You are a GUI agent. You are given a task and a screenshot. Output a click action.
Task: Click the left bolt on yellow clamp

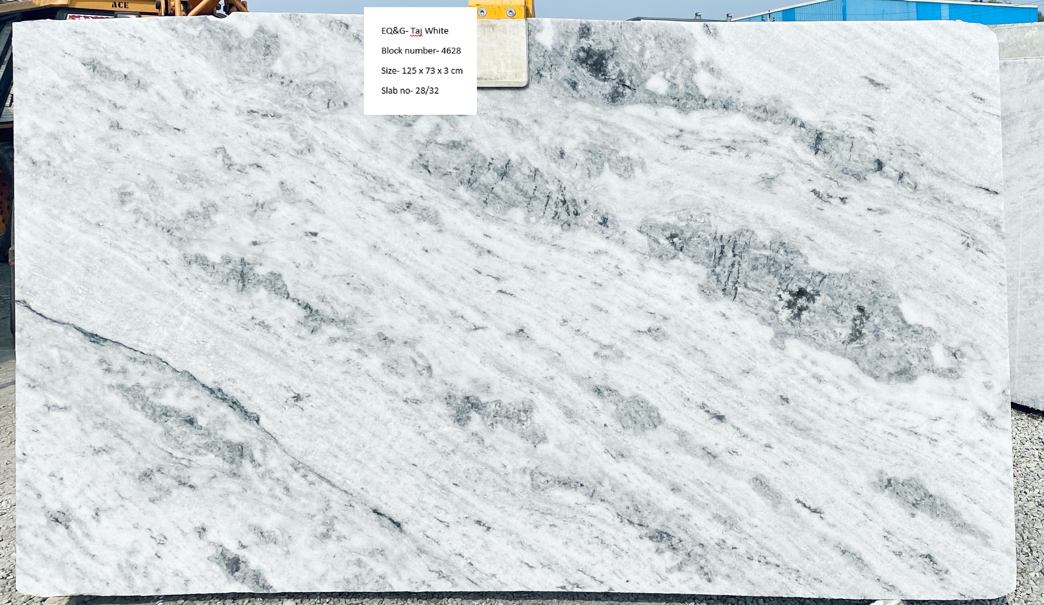click(482, 12)
